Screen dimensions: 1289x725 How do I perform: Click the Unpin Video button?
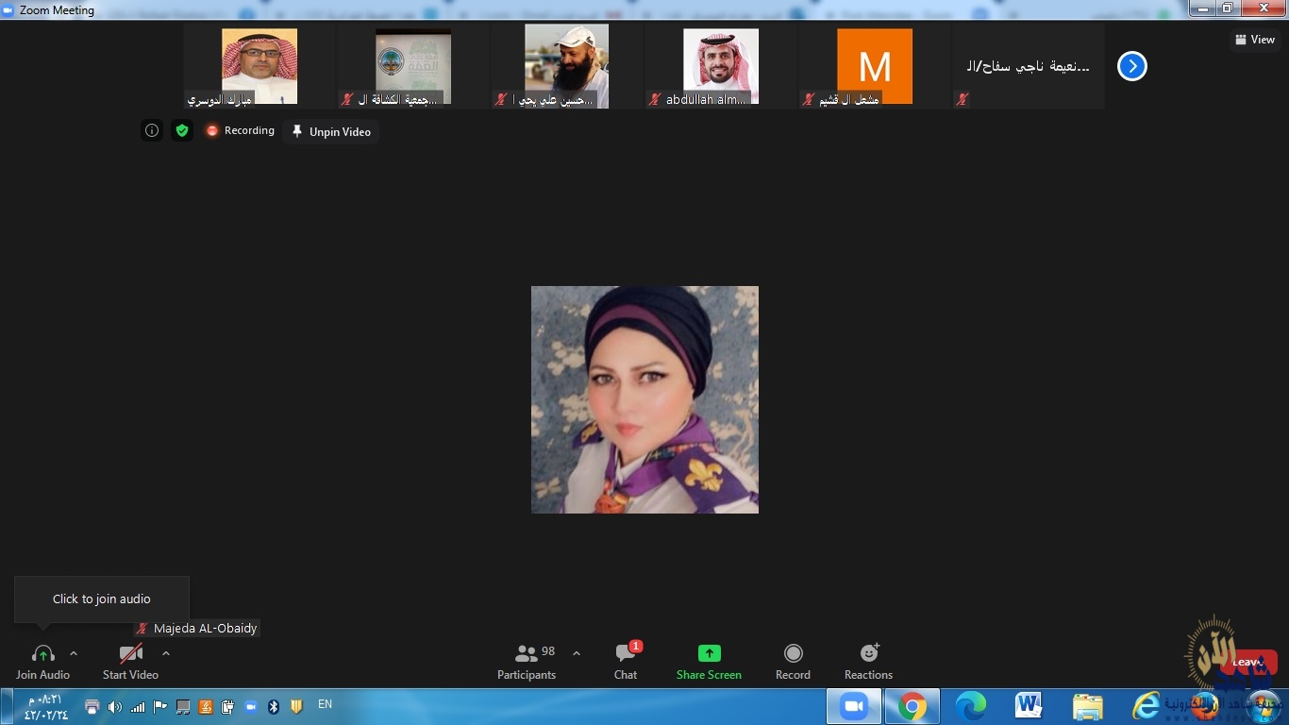pyautogui.click(x=331, y=132)
